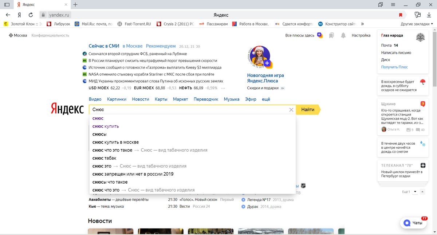Switch to the Переводчик service
The height and width of the screenshot is (235, 437).
pos(206,99)
